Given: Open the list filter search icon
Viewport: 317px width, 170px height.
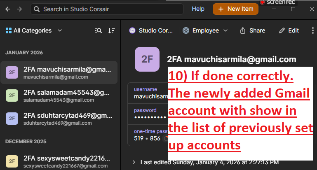Looking at the screenshot, I should (x=99, y=30).
